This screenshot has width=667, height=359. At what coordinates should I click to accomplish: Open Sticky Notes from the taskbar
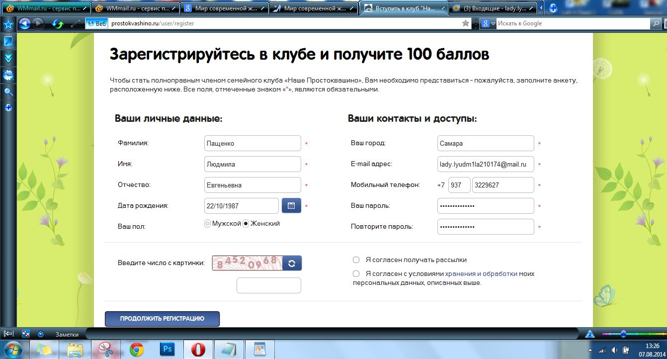pyautogui.click(x=44, y=350)
